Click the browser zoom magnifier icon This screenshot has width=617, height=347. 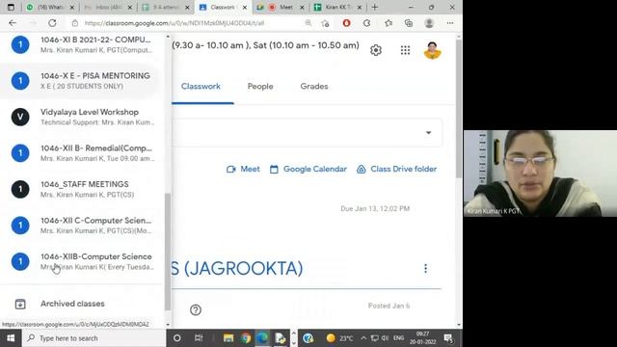tap(308, 23)
